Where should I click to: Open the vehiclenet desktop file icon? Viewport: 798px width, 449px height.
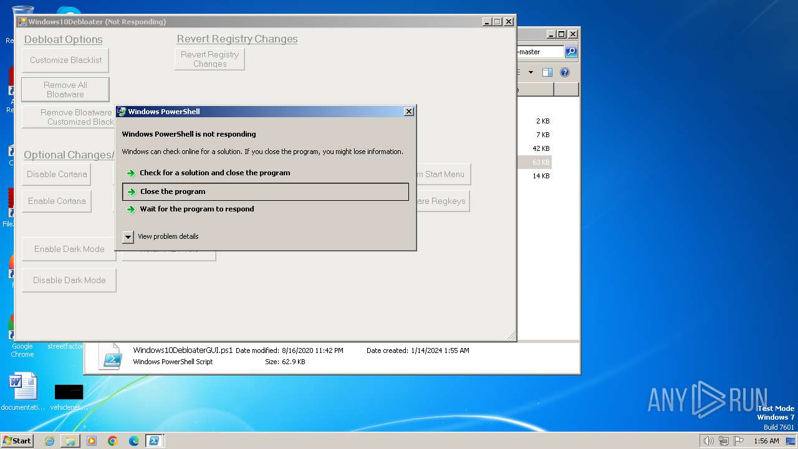click(69, 397)
